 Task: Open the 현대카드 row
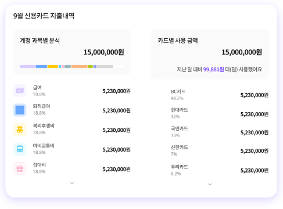tap(220, 113)
